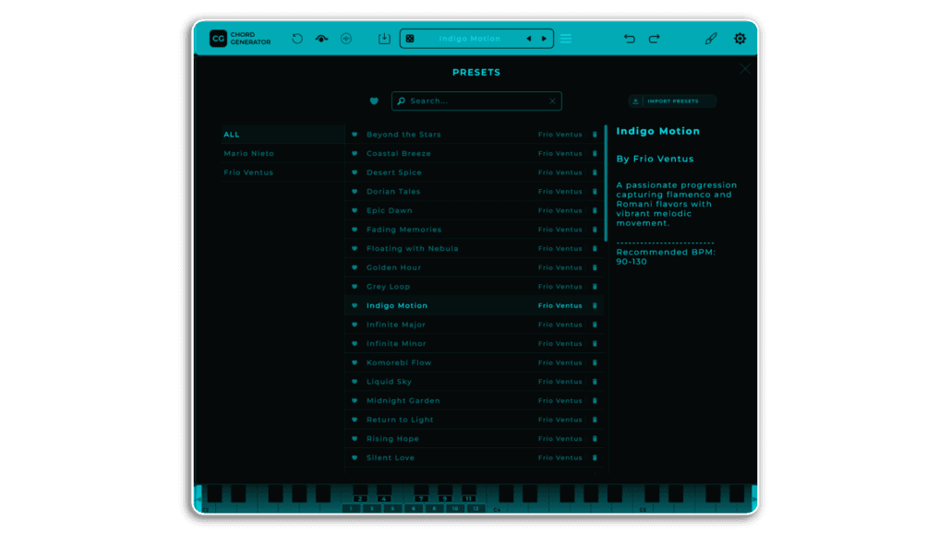
Task: Click the Import Presets button
Action: (x=672, y=101)
